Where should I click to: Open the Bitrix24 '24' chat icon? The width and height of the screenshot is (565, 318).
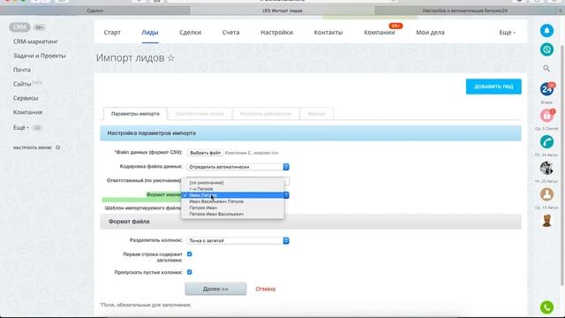(546, 89)
